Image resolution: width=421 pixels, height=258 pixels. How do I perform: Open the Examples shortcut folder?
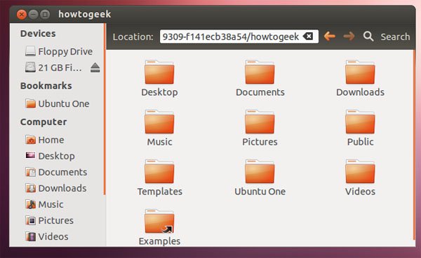coord(159,221)
